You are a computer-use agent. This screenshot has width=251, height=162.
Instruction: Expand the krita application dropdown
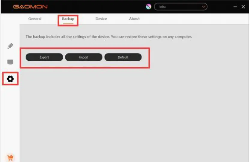(x=181, y=7)
